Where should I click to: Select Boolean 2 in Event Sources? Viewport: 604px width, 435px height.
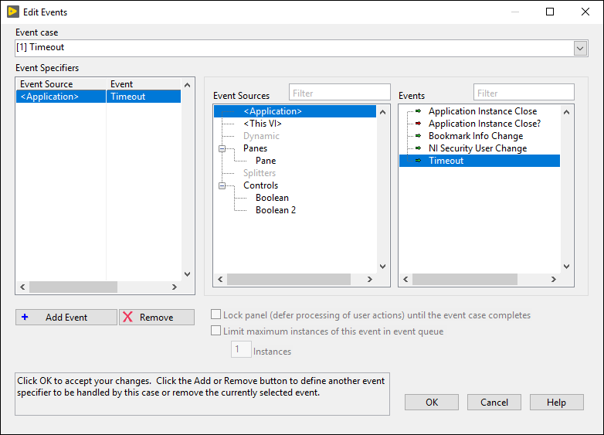point(276,210)
